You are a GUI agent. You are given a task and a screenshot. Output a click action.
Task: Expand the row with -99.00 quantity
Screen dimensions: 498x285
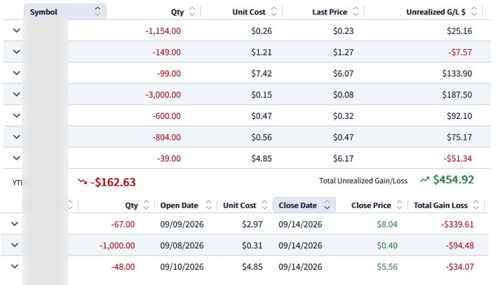click(x=17, y=73)
